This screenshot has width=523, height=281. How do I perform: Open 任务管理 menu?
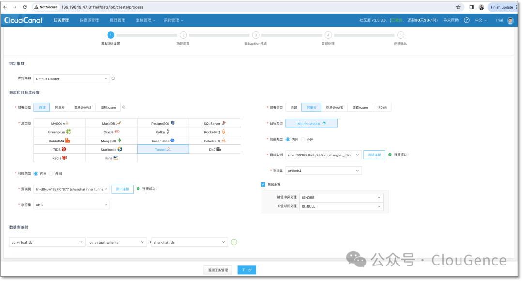(61, 20)
